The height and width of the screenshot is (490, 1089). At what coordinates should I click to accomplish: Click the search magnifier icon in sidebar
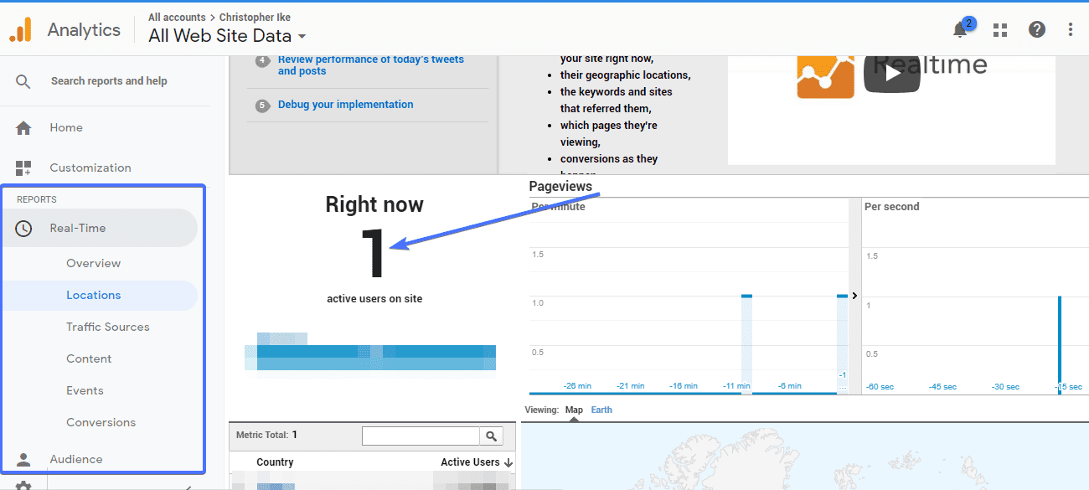coord(23,81)
